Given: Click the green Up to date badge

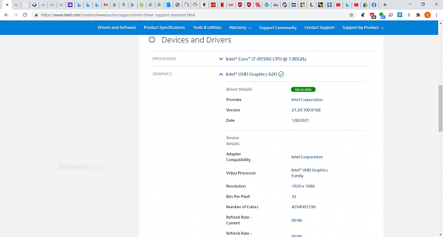Looking at the screenshot, I should coord(303,90).
